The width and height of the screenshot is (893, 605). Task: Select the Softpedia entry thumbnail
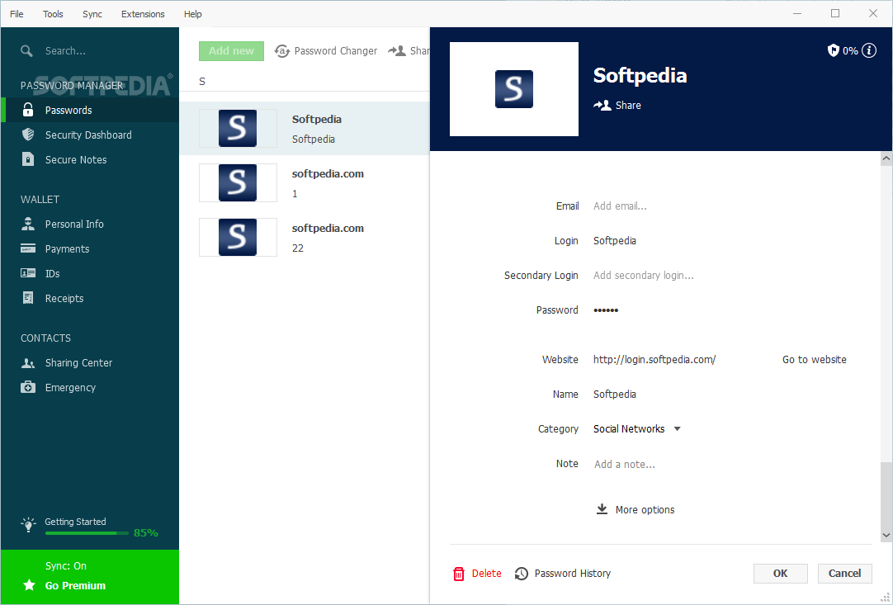tap(238, 128)
